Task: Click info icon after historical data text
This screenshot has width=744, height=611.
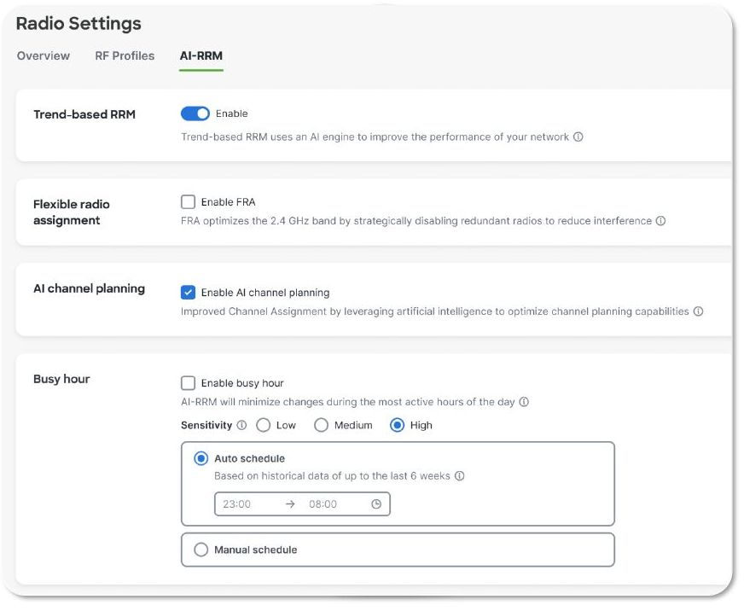Action: pos(459,476)
